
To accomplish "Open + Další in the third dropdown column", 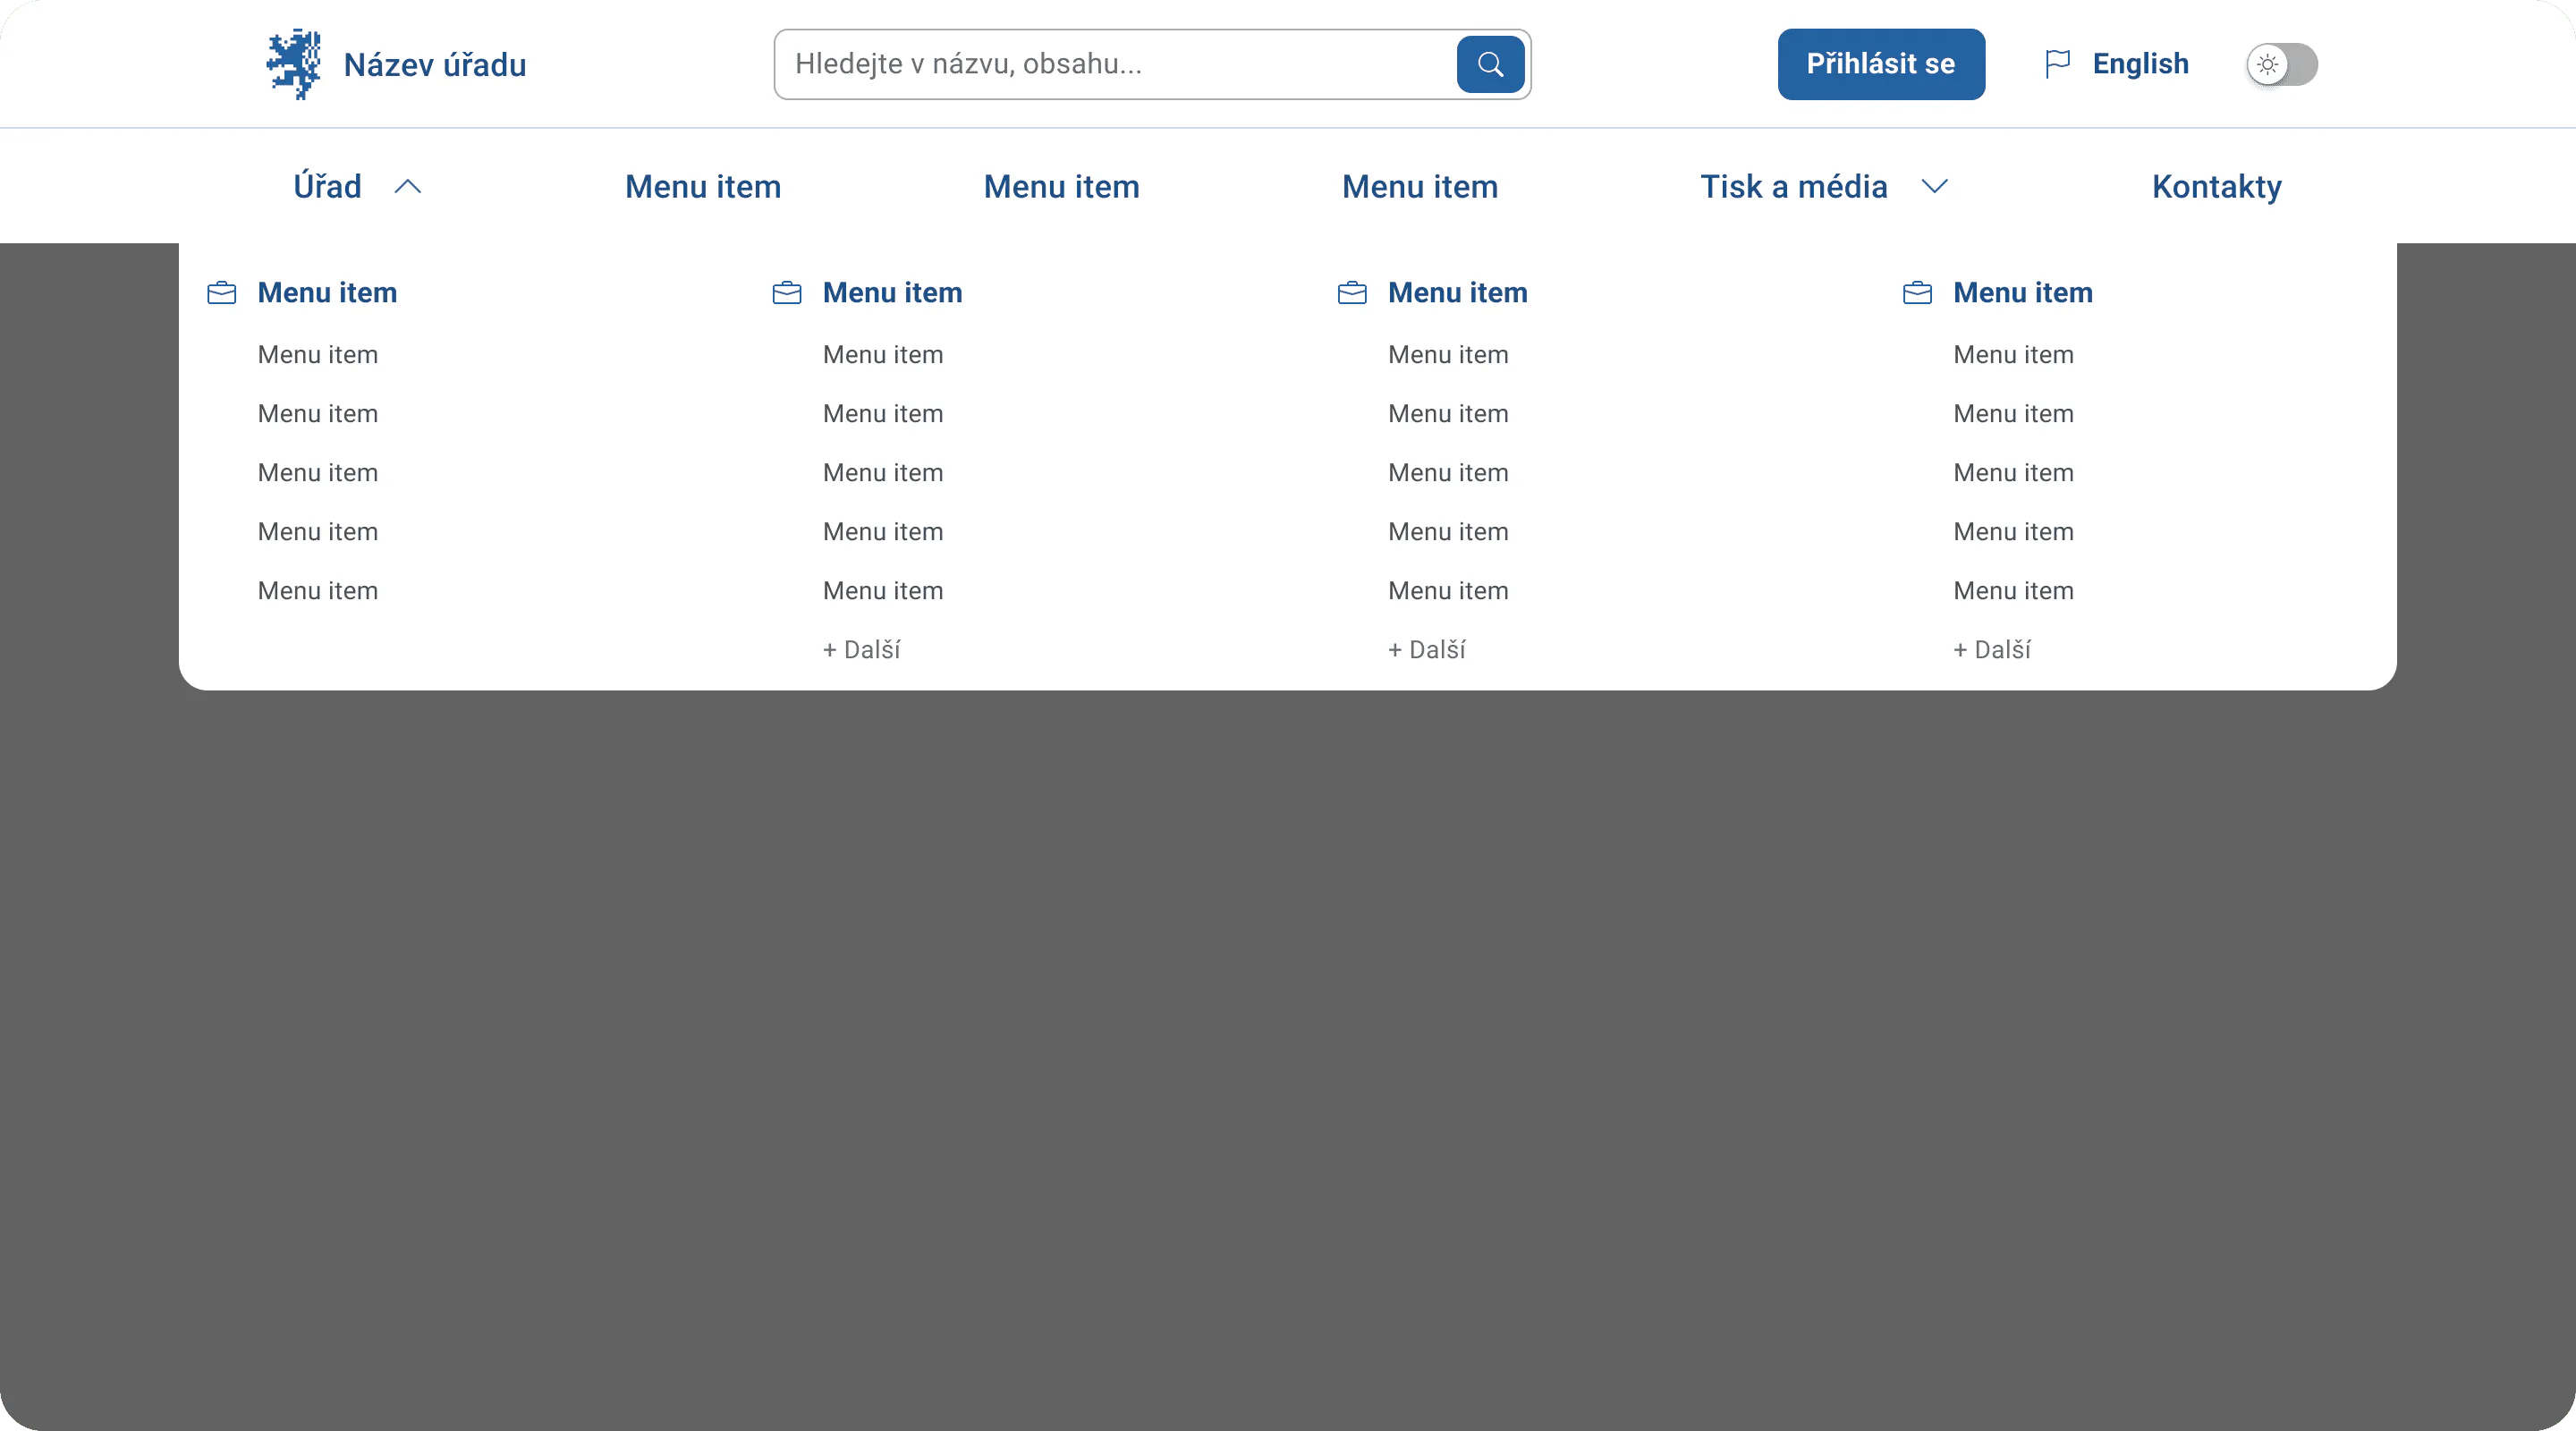I will [1427, 650].
